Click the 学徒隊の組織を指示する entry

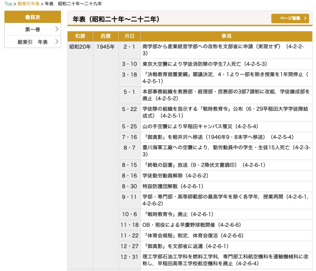point(227,112)
